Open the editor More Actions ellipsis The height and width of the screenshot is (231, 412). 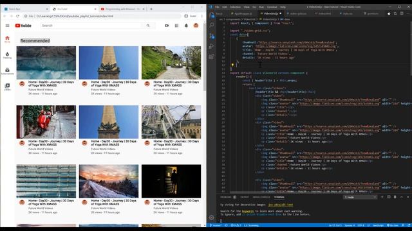(408, 13)
